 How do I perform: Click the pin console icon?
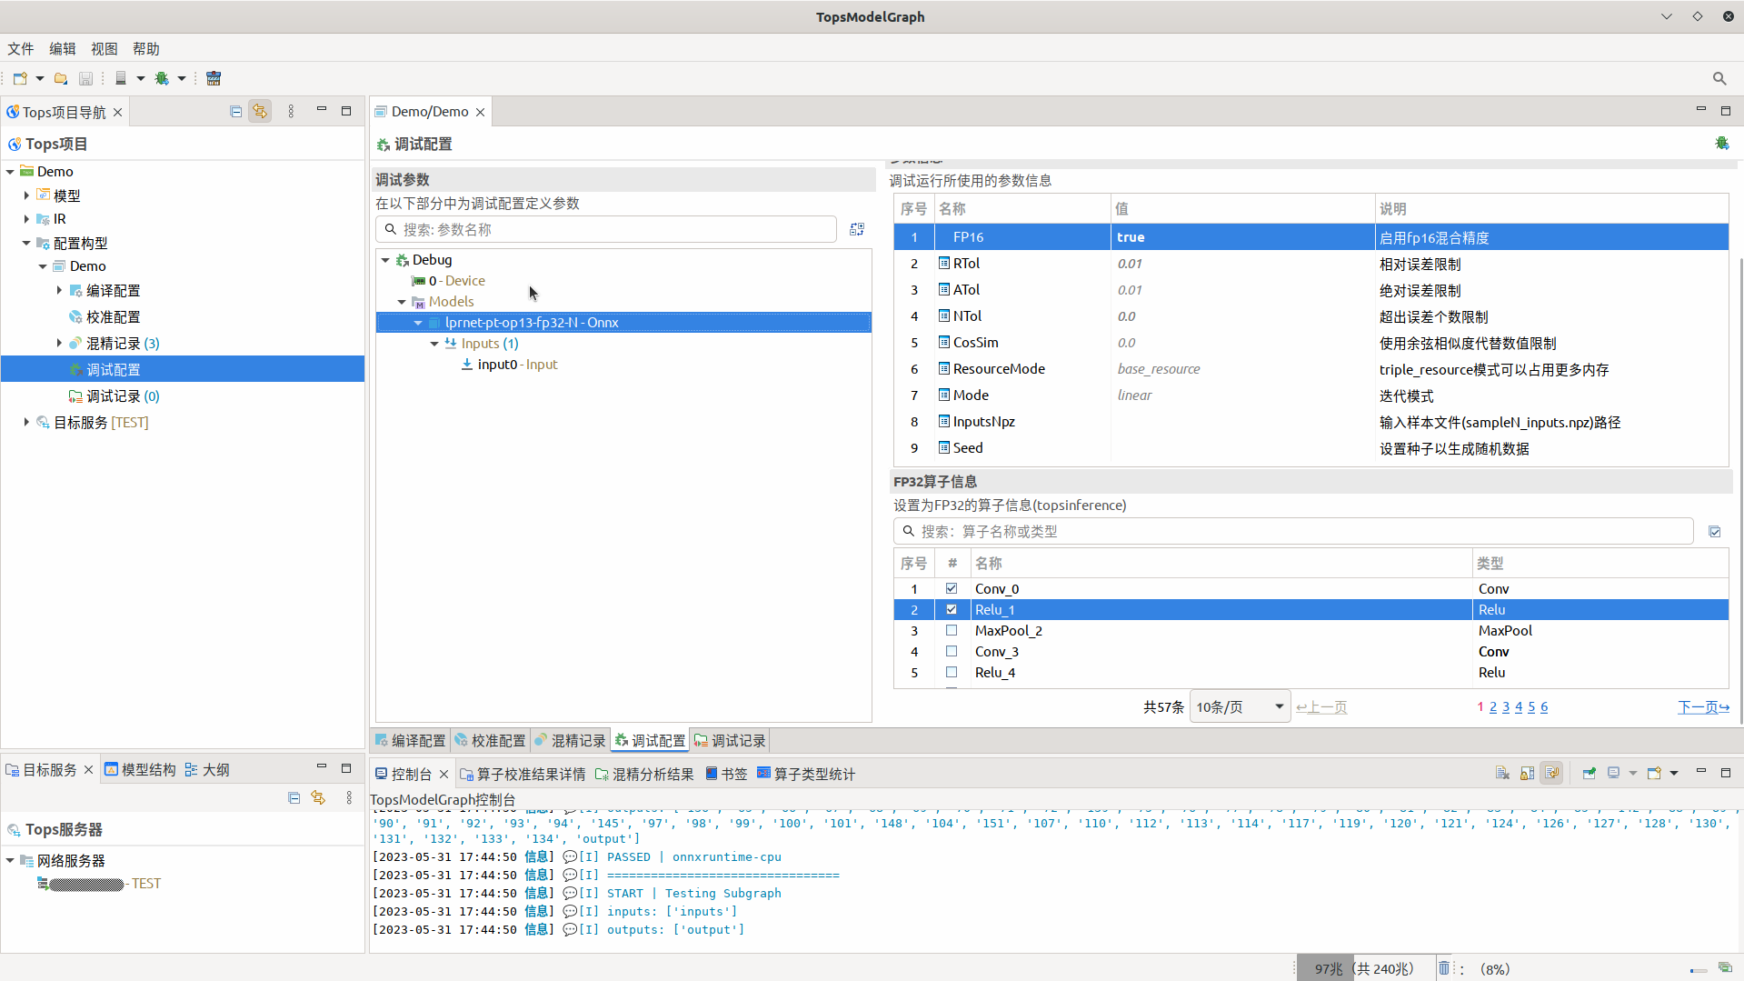pos(1589,773)
